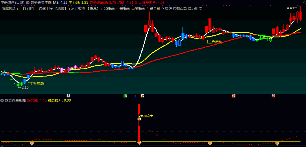Click the orange 榜 ranking marker icon
Image resolution: width=306 pixels, height=147 pixels.
coord(143,96)
